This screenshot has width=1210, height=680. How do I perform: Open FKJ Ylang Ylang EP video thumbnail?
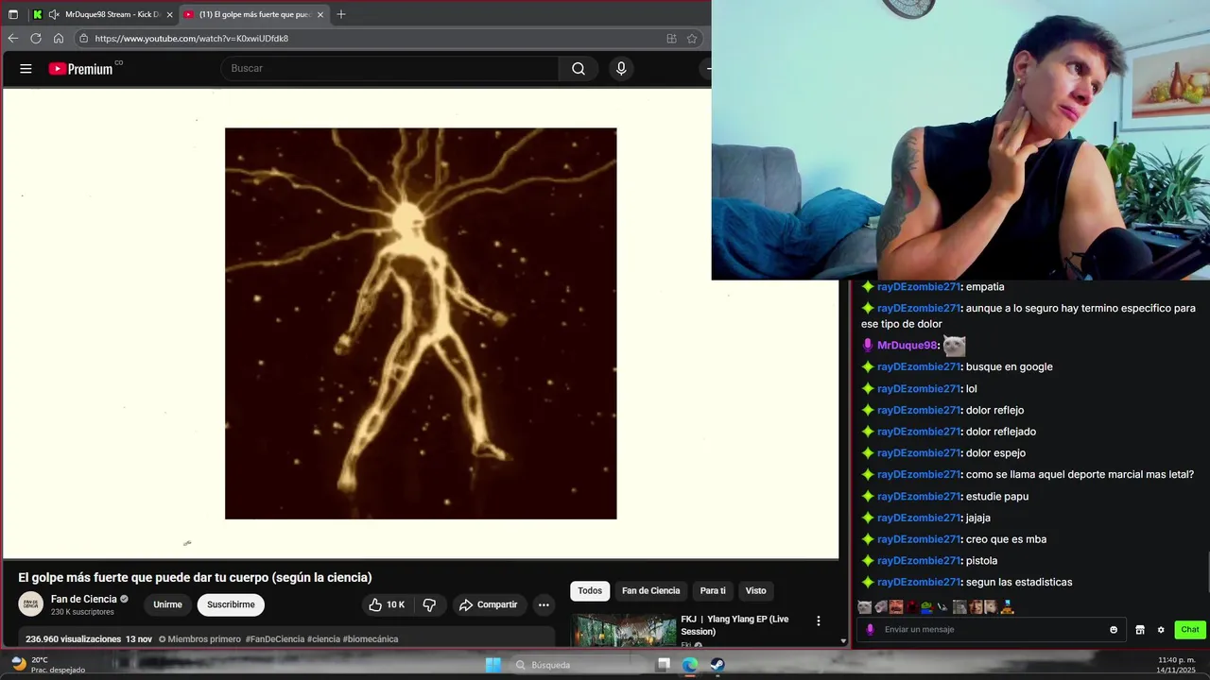point(623,631)
